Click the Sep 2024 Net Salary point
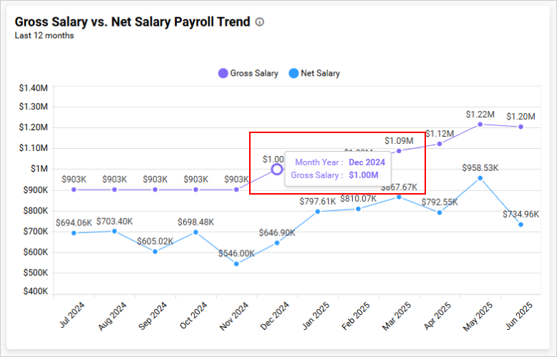The image size is (557, 357). 155,251
